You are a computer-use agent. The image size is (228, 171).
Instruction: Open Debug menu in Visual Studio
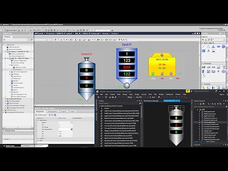(x=125, y=95)
